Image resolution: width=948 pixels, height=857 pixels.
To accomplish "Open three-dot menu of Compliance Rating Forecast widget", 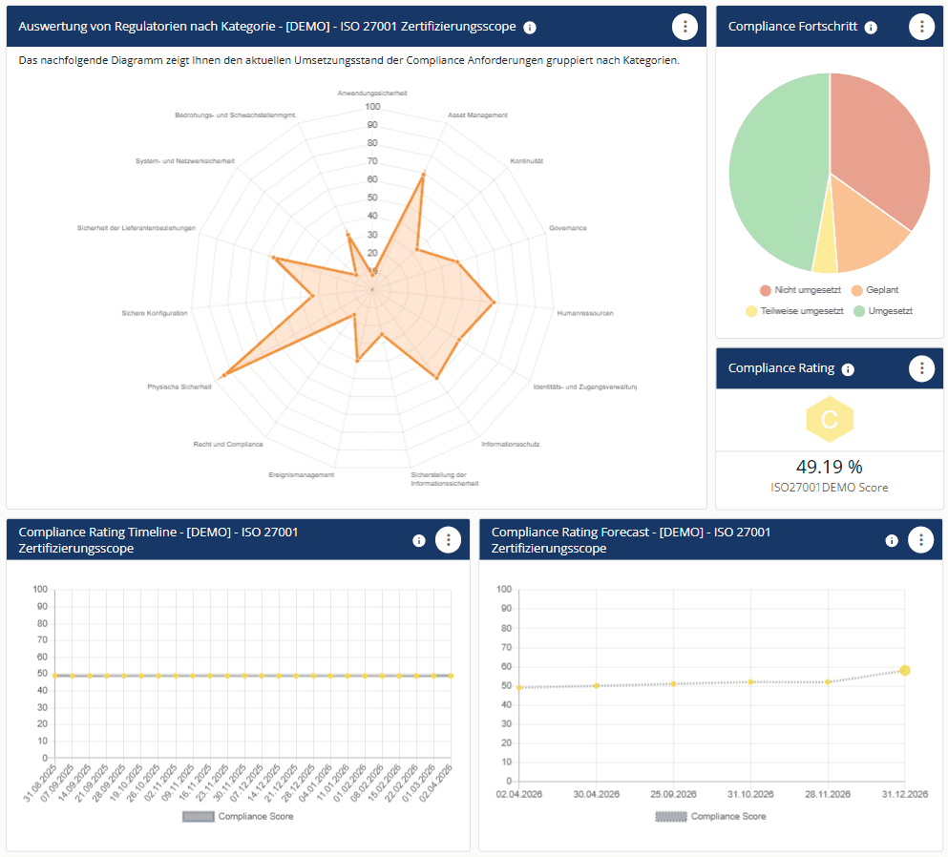I will pyautogui.click(x=920, y=539).
